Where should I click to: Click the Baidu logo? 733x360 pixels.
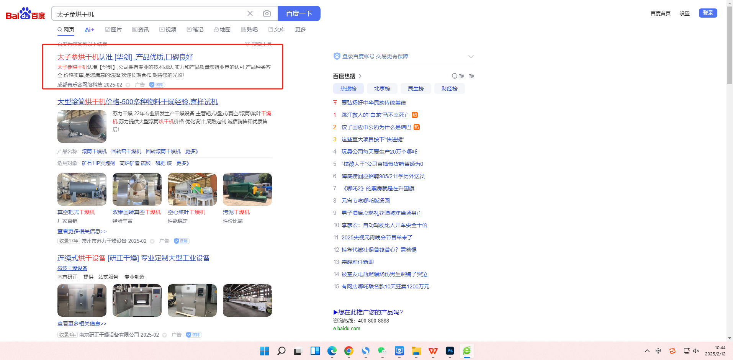point(25,14)
